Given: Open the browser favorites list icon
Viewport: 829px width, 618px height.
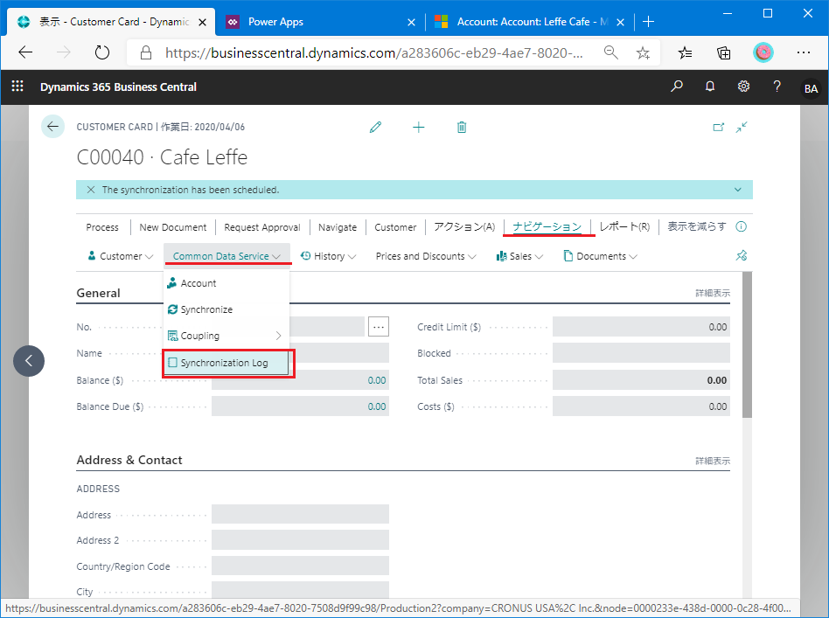Looking at the screenshot, I should coord(686,52).
